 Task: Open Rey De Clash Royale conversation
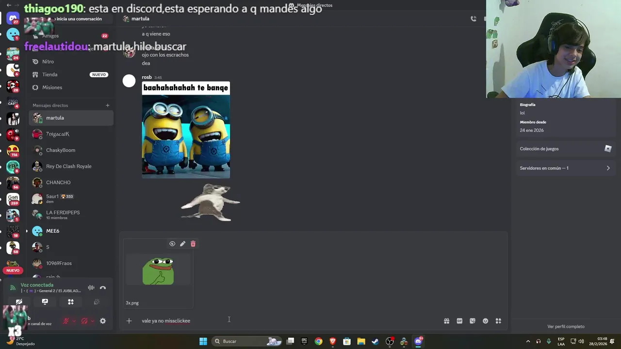pyautogui.click(x=71, y=166)
